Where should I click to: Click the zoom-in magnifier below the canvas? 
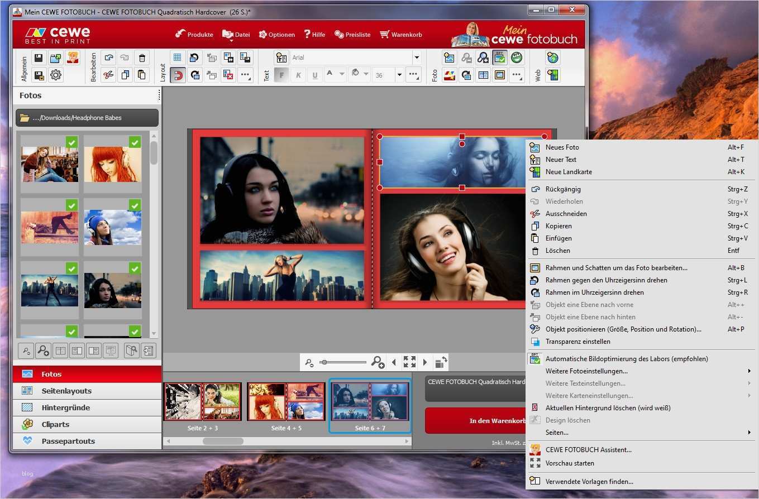378,362
